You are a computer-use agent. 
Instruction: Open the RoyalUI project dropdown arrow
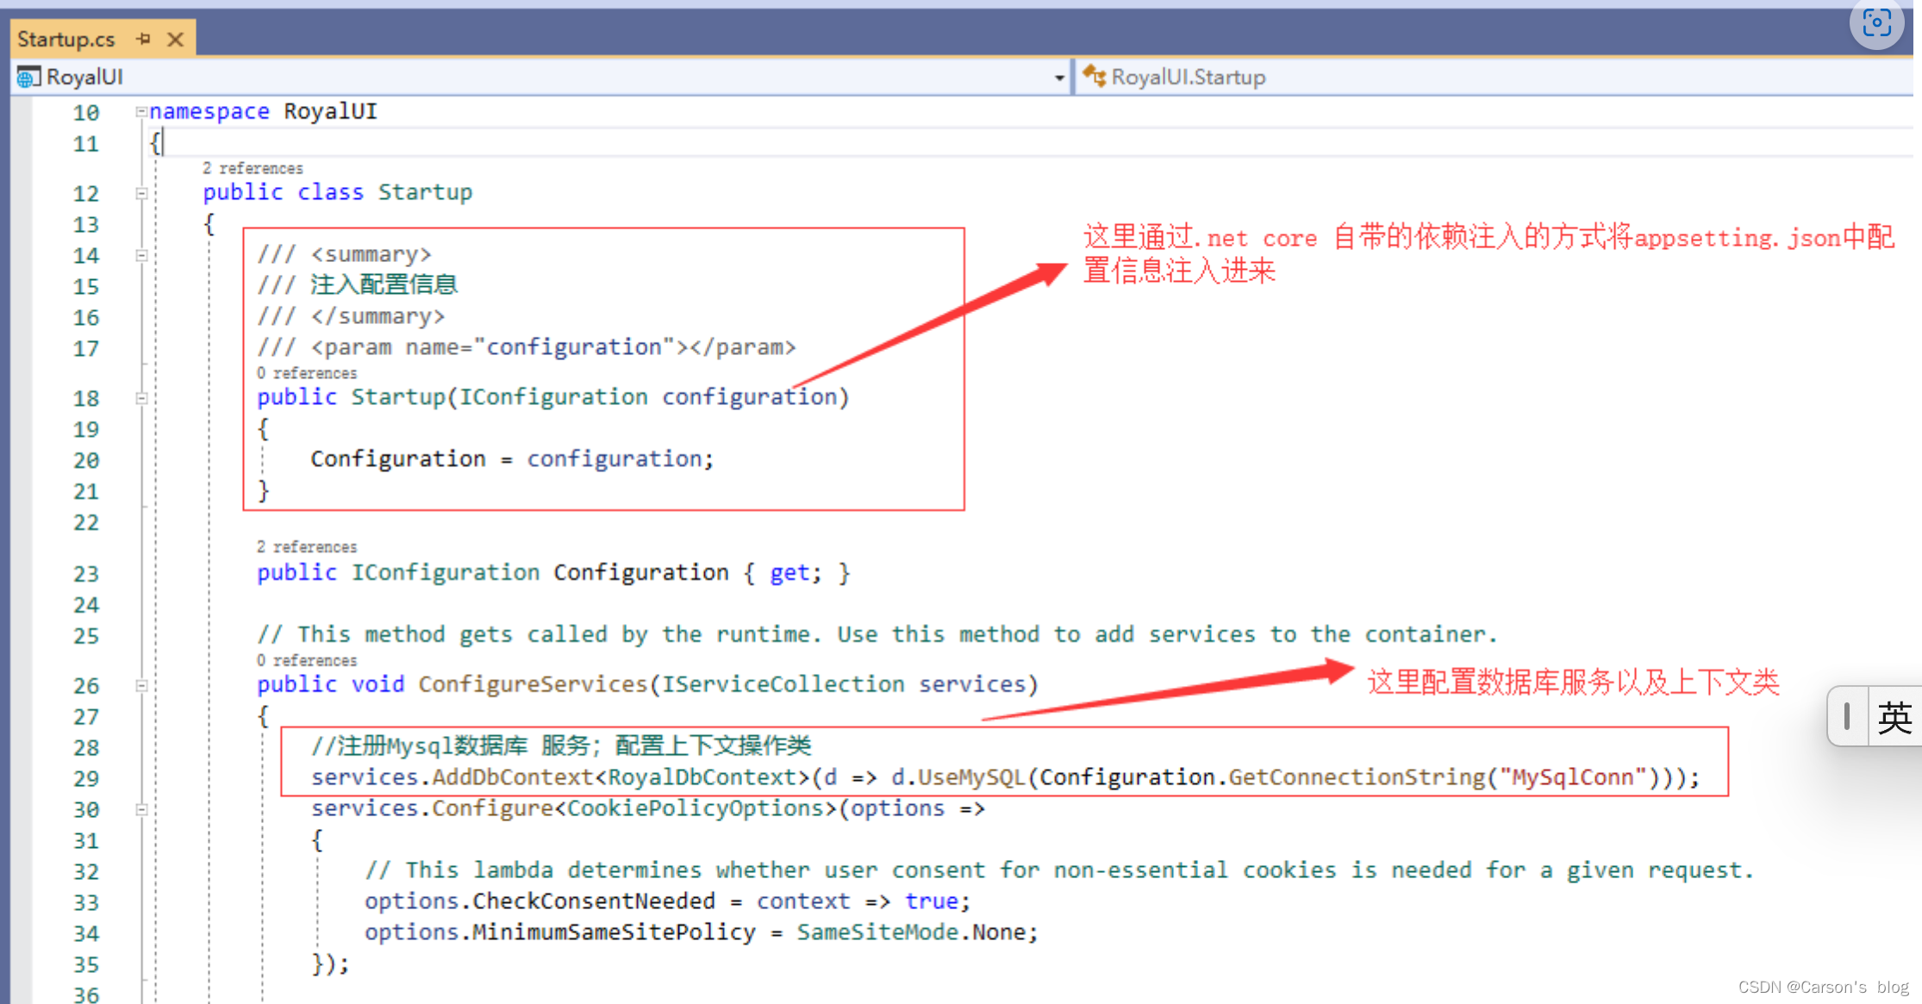[x=1059, y=78]
